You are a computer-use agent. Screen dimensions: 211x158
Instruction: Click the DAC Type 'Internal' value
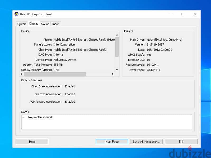(58, 55)
